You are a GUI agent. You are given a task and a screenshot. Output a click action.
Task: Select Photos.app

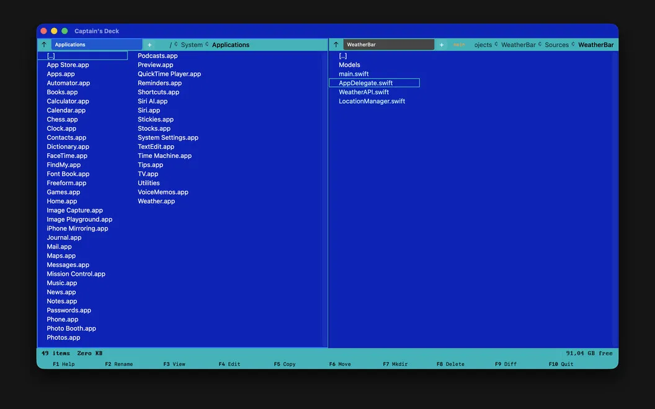click(63, 338)
